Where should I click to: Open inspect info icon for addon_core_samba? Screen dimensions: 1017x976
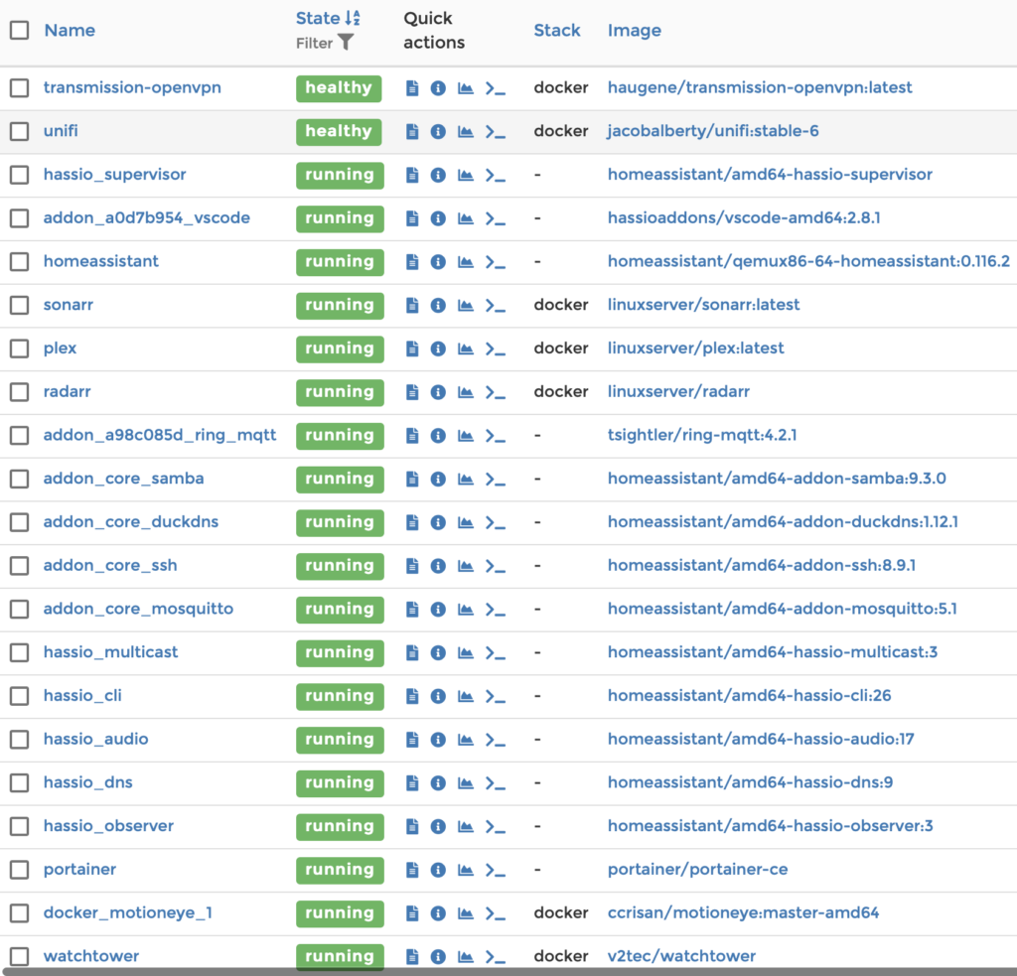438,480
